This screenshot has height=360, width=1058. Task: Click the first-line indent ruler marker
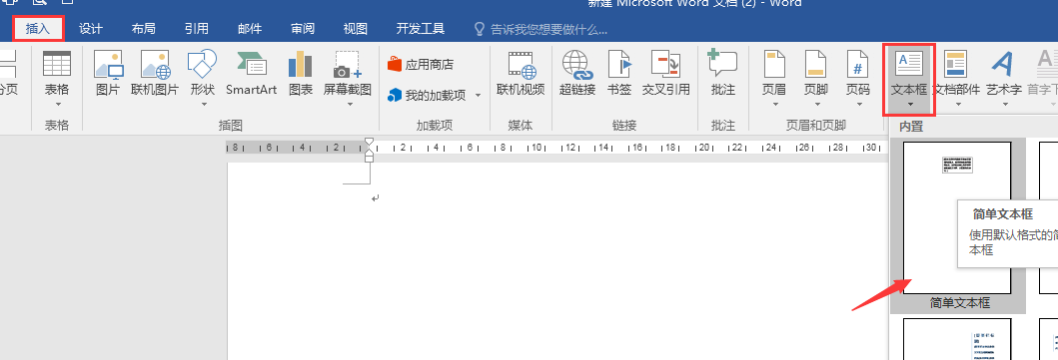pos(369,143)
